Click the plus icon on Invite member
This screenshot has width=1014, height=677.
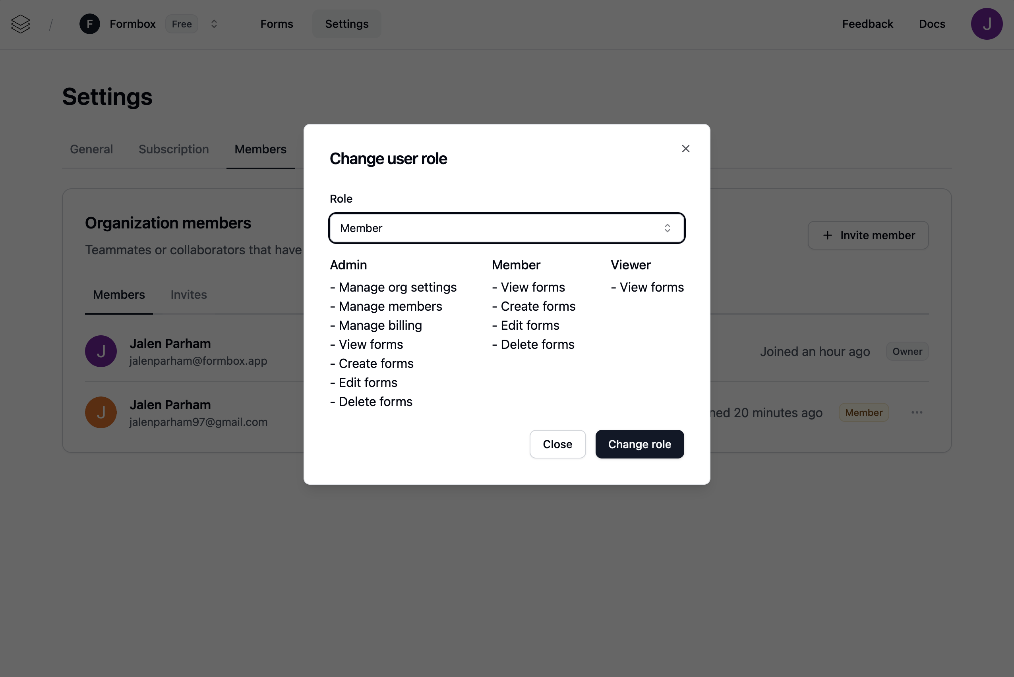tap(827, 235)
